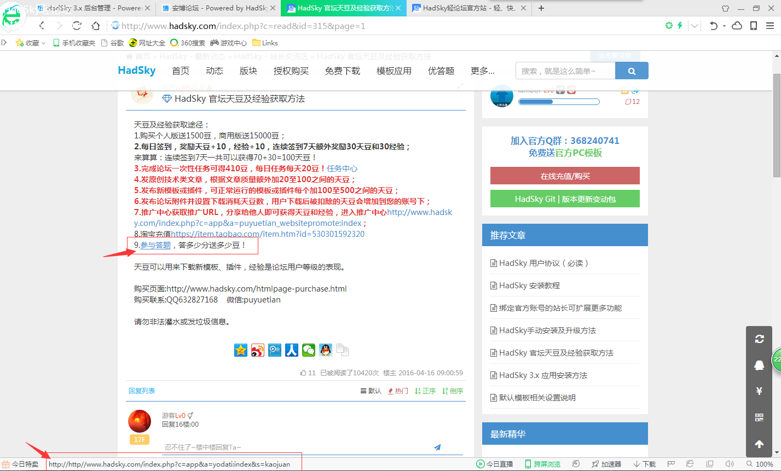The width and height of the screenshot is (781, 471).
Task: Switch to HadSky 3.x 后台管理 tab
Action: coord(93,8)
